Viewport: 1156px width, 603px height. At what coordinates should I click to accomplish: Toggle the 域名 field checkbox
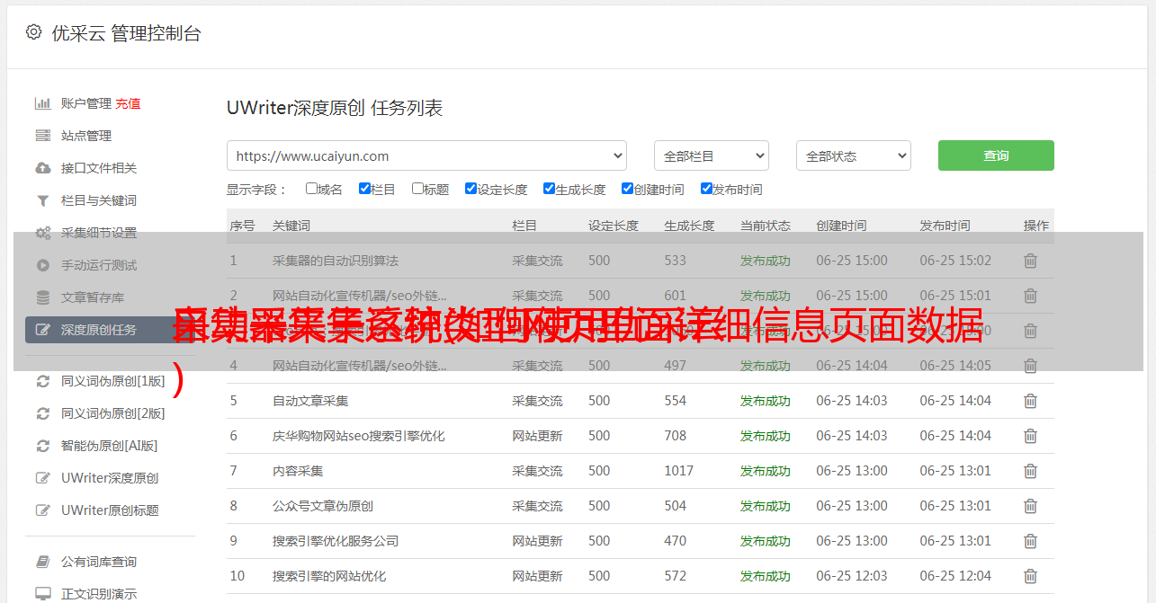point(311,189)
